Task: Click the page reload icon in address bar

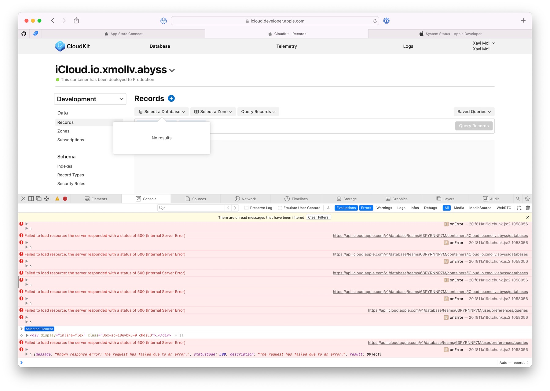Action: coord(375,21)
